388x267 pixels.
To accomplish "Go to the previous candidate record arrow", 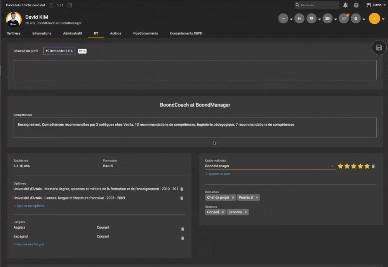I will coord(51,5).
